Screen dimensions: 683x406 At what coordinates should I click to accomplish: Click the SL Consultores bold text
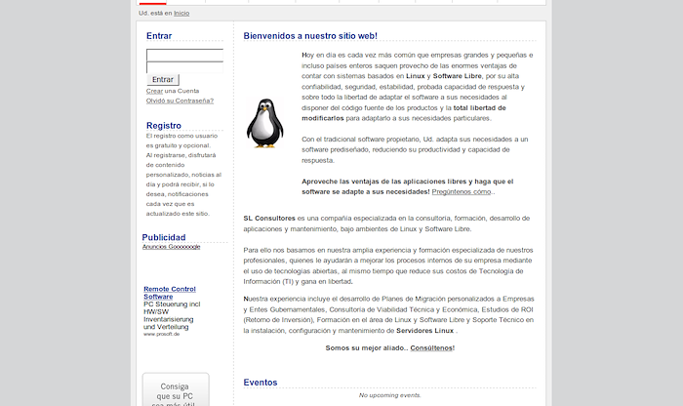point(269,219)
